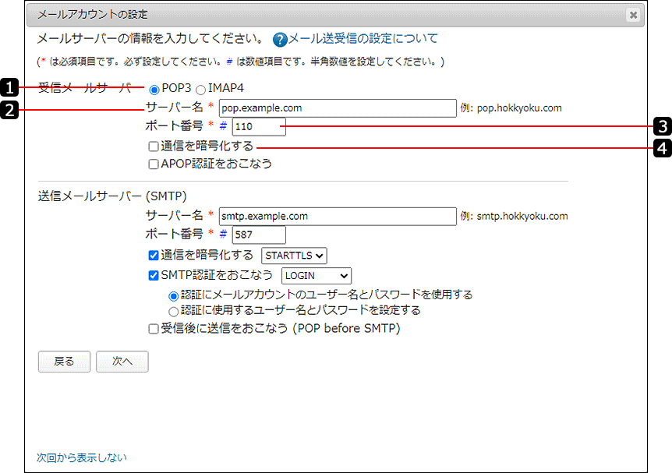
Task: Uncheck 通信を暗号化する for SMTP server
Action: point(154,256)
